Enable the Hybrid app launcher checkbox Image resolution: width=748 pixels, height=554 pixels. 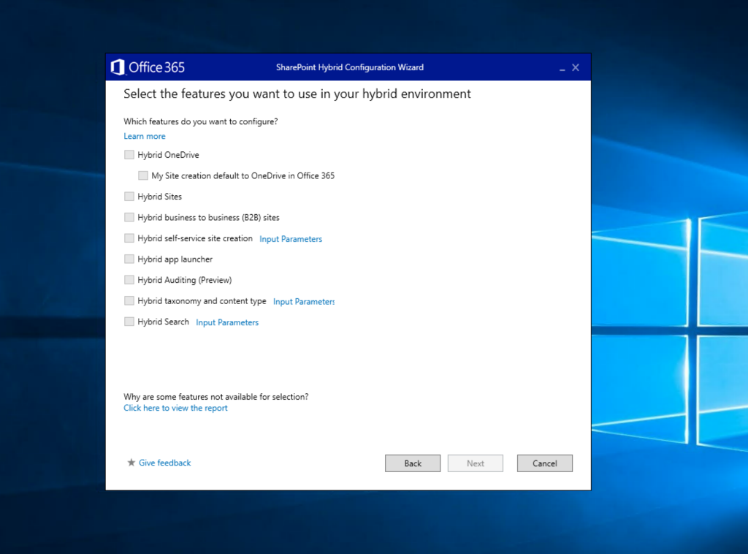(129, 259)
